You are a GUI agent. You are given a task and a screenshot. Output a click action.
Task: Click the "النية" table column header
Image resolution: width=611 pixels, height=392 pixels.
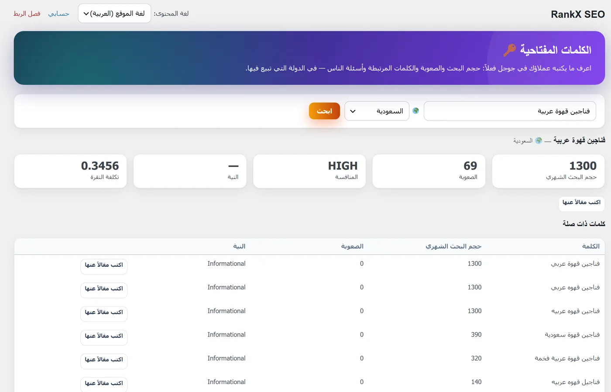pyautogui.click(x=239, y=246)
